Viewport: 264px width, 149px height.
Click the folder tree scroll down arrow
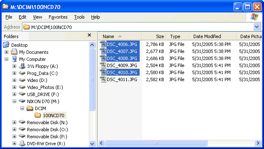92,144
